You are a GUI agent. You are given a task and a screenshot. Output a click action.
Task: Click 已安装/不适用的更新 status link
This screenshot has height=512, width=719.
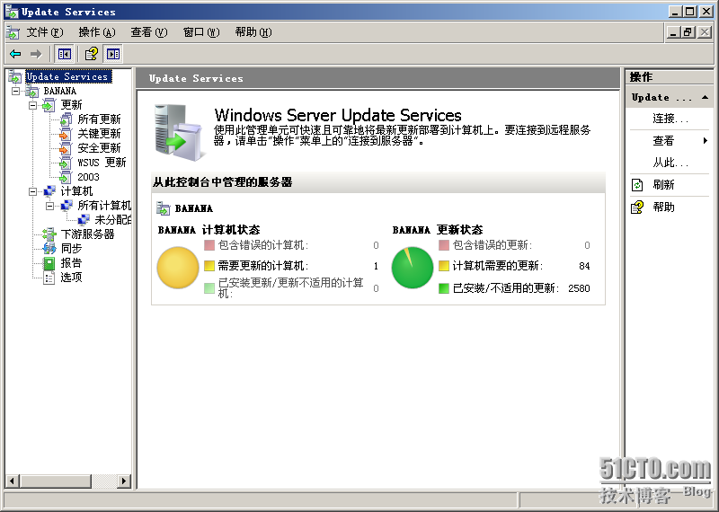click(x=506, y=288)
